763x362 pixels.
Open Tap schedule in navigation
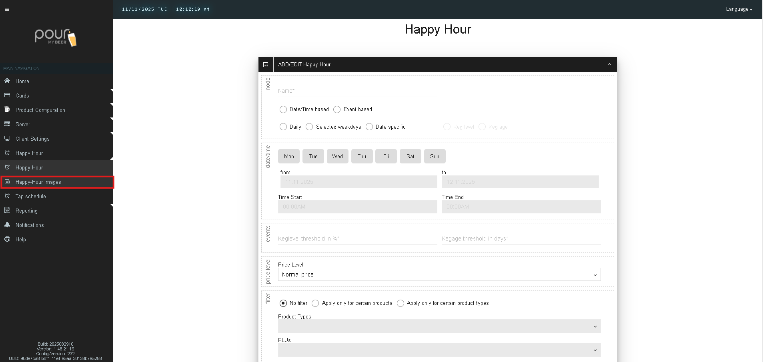coord(31,197)
